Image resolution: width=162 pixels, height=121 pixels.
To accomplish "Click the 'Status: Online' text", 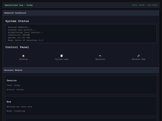I will [x=15, y=90].
